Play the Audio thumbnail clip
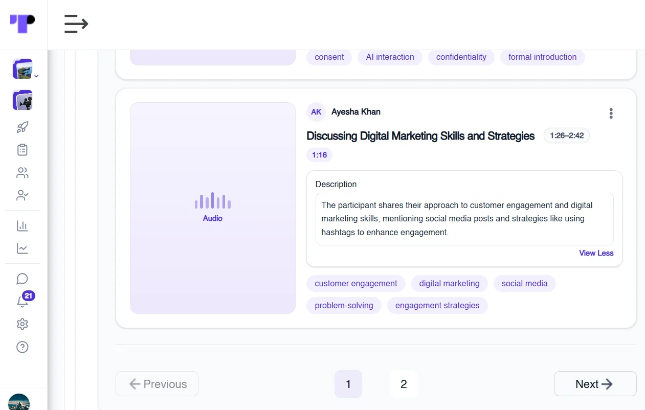The height and width of the screenshot is (410, 645). [213, 208]
